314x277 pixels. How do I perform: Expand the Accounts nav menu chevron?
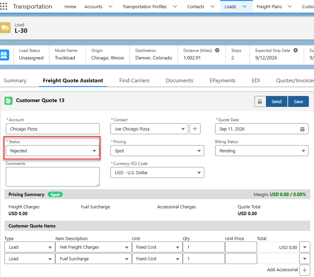click(x=110, y=6)
